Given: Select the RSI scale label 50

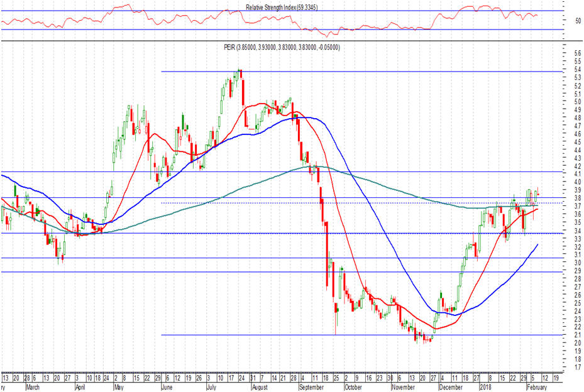Looking at the screenshot, I should (578, 21).
